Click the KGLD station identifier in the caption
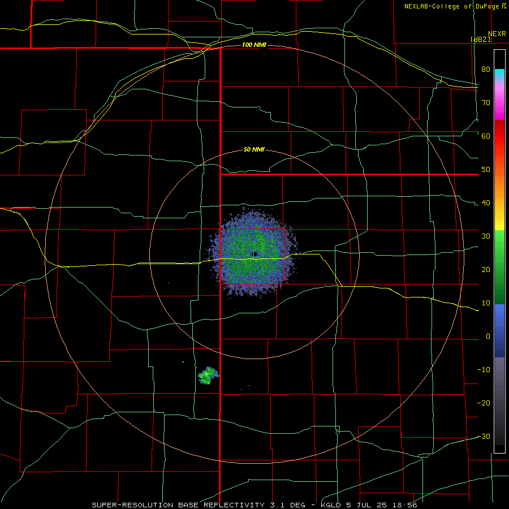Image resolution: width=509 pixels, height=509 pixels. click(x=332, y=505)
